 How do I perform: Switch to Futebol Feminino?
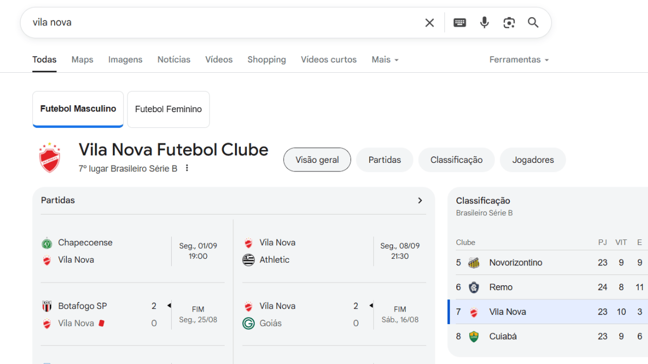168,109
